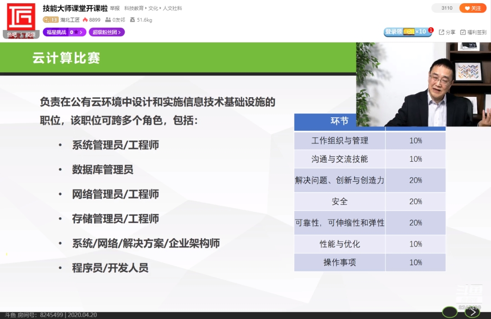The image size is (491, 319).
Task: Click the orange 关注 follow button
Action: pos(473,8)
